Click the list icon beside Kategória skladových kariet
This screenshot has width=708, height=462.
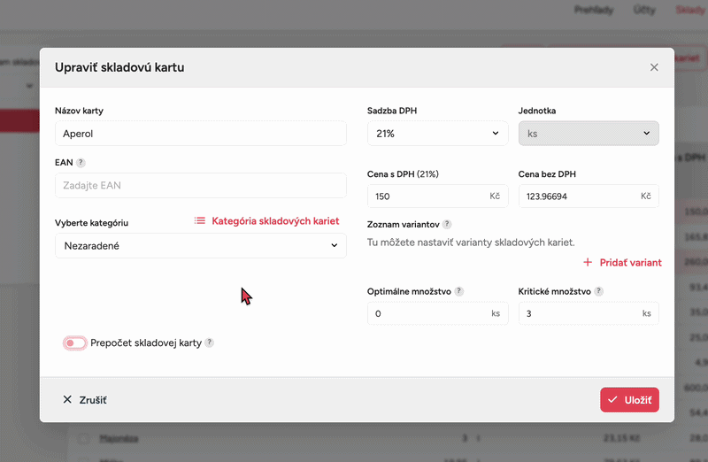200,221
